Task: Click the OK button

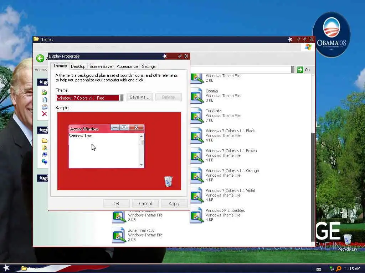Action: tap(117, 203)
